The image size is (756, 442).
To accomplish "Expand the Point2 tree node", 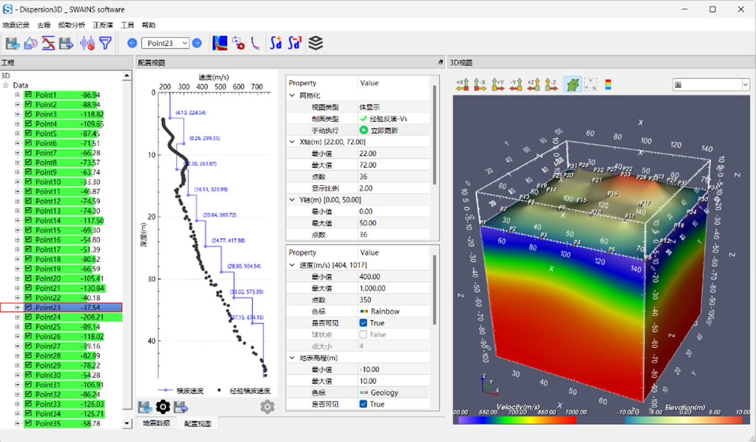I will pyautogui.click(x=18, y=104).
